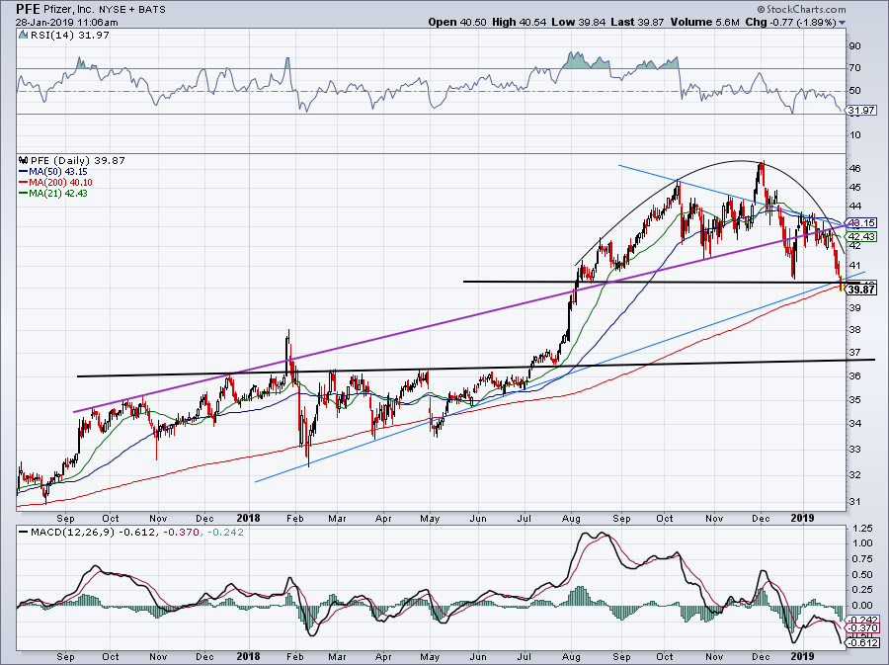Image resolution: width=889 pixels, height=665 pixels.
Task: Click the 31 price axis label
Action: point(854,502)
